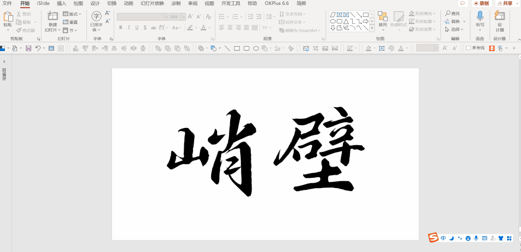Toggle Underline formatting
The width and height of the screenshot is (521, 252).
coord(137,27)
